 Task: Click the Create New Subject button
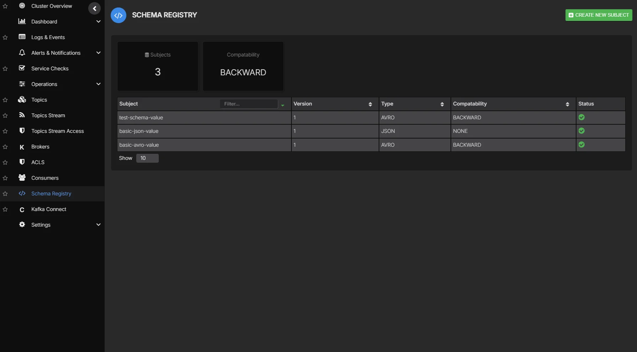coord(599,15)
